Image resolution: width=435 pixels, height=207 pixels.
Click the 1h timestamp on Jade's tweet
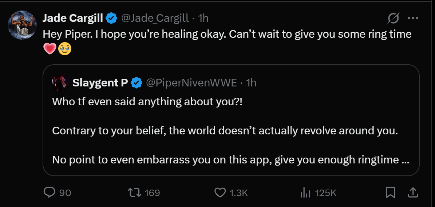(203, 18)
